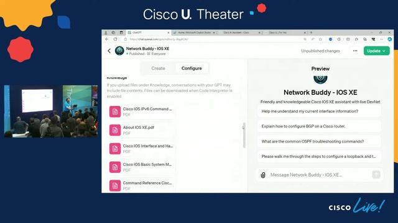Open the browser workspaces icon

pos(113,33)
